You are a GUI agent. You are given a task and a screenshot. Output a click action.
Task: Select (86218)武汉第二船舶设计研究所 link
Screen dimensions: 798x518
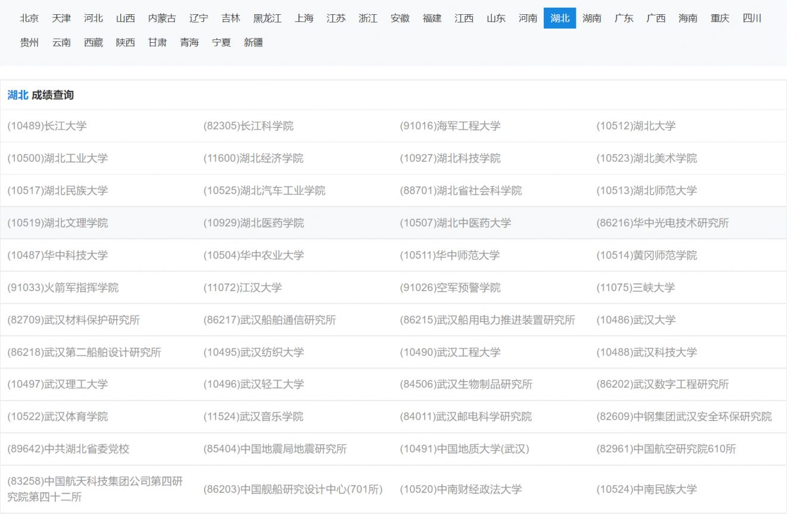pos(85,352)
